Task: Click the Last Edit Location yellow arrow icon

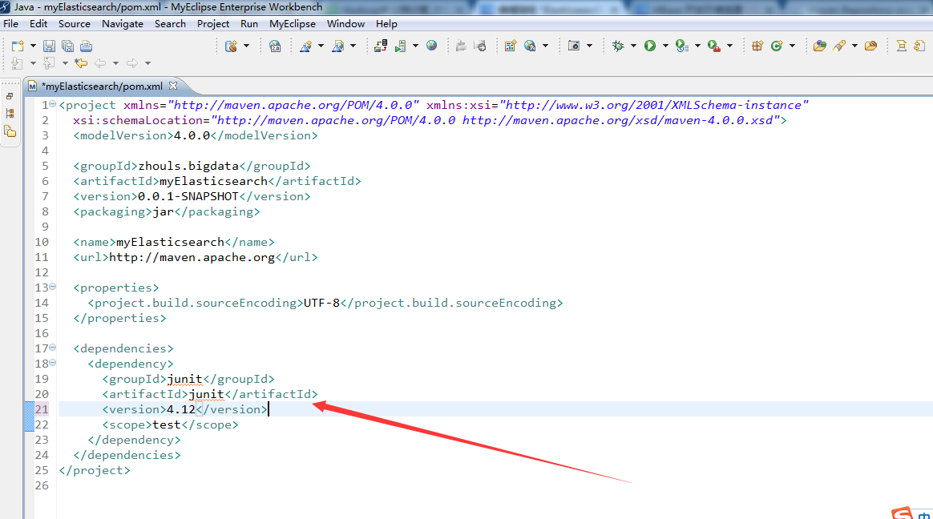Action: point(81,63)
